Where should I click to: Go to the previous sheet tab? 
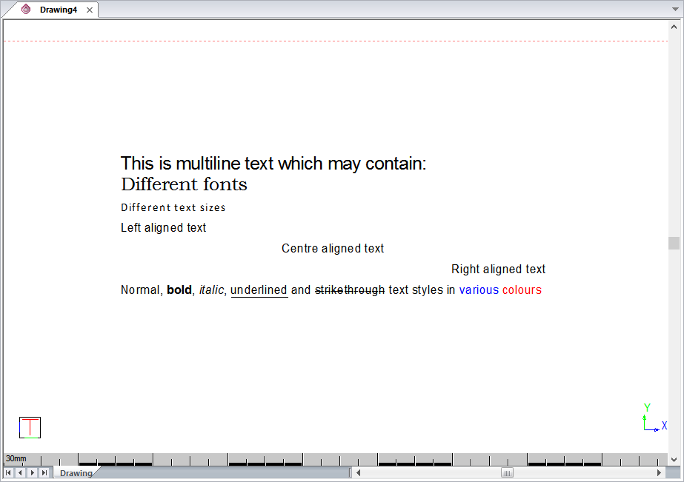[x=20, y=472]
